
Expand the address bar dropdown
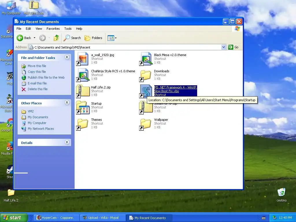coord(223,47)
